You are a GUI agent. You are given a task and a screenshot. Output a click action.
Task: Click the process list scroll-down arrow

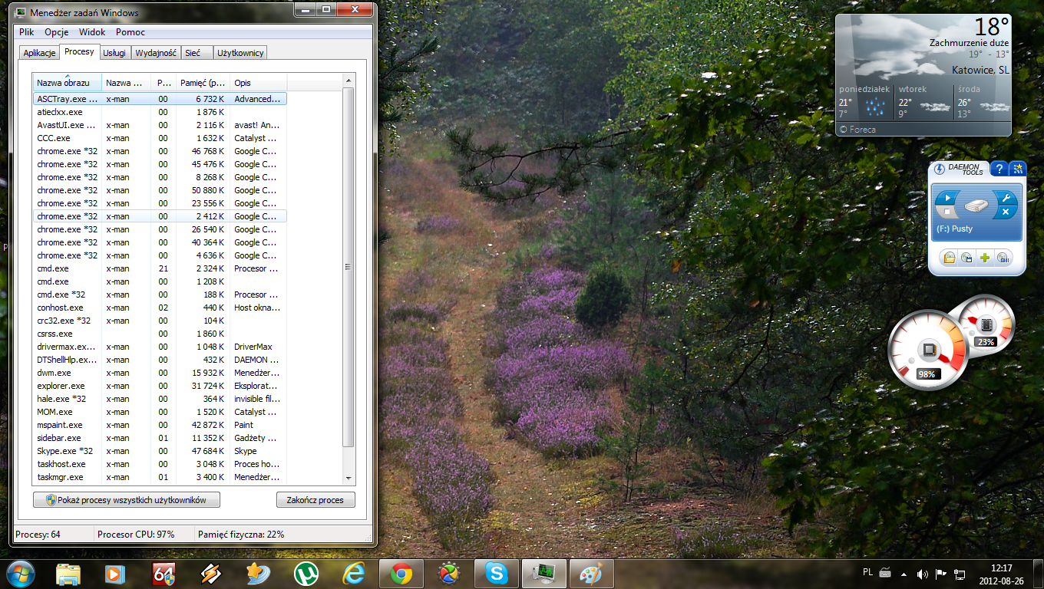click(x=349, y=477)
